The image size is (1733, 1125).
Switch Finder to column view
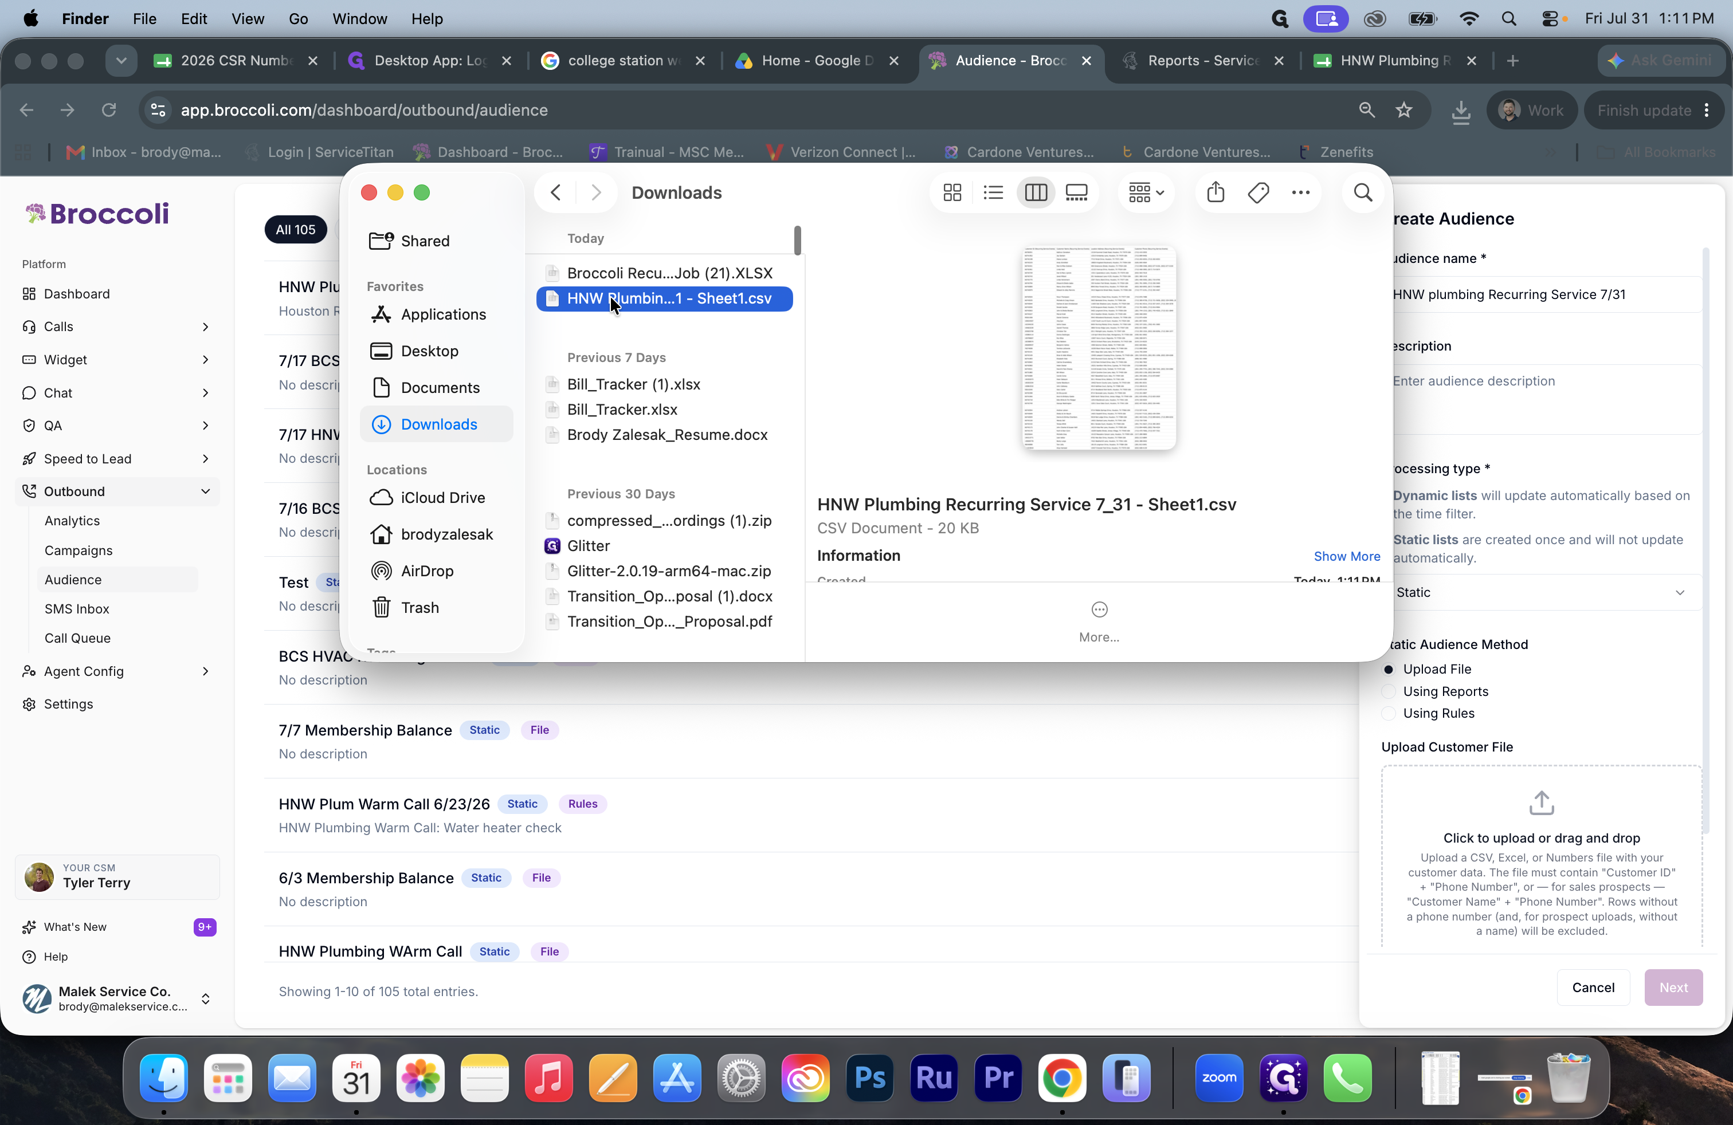point(1036,193)
